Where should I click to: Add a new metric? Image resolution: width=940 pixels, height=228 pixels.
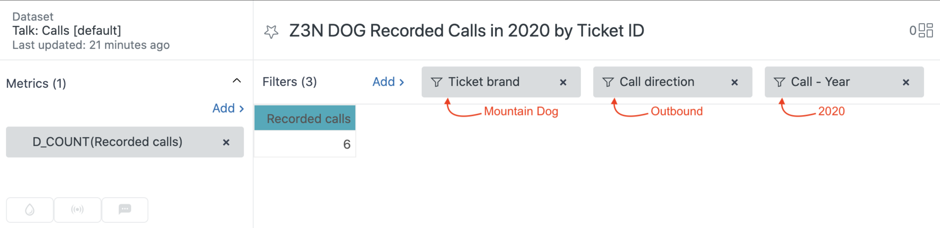click(228, 108)
